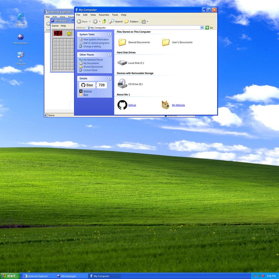Click the 9:06 PM taskbar clock
This screenshot has width=279, height=279.
coord(271,276)
